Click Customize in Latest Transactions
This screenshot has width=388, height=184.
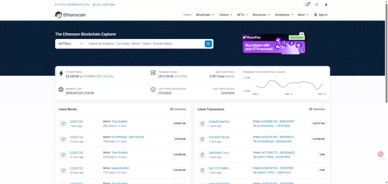pos(317,109)
